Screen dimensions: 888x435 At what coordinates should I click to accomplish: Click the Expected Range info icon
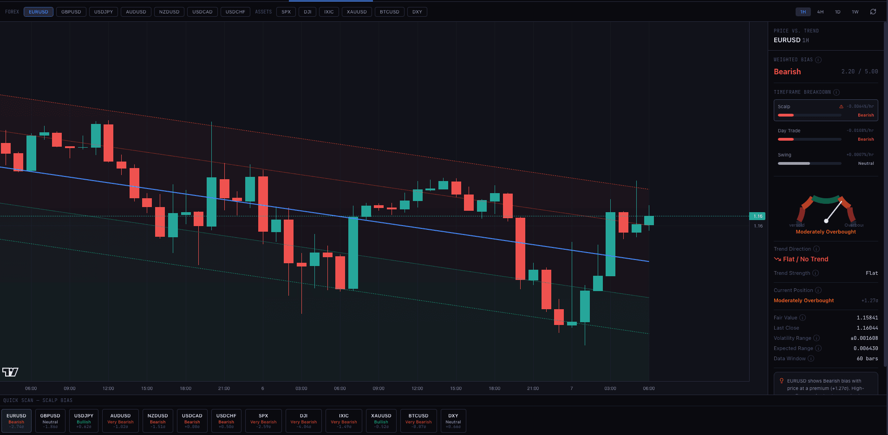coord(818,348)
